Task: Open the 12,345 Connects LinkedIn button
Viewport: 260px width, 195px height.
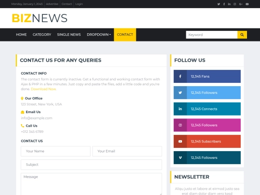Action: click(207, 109)
